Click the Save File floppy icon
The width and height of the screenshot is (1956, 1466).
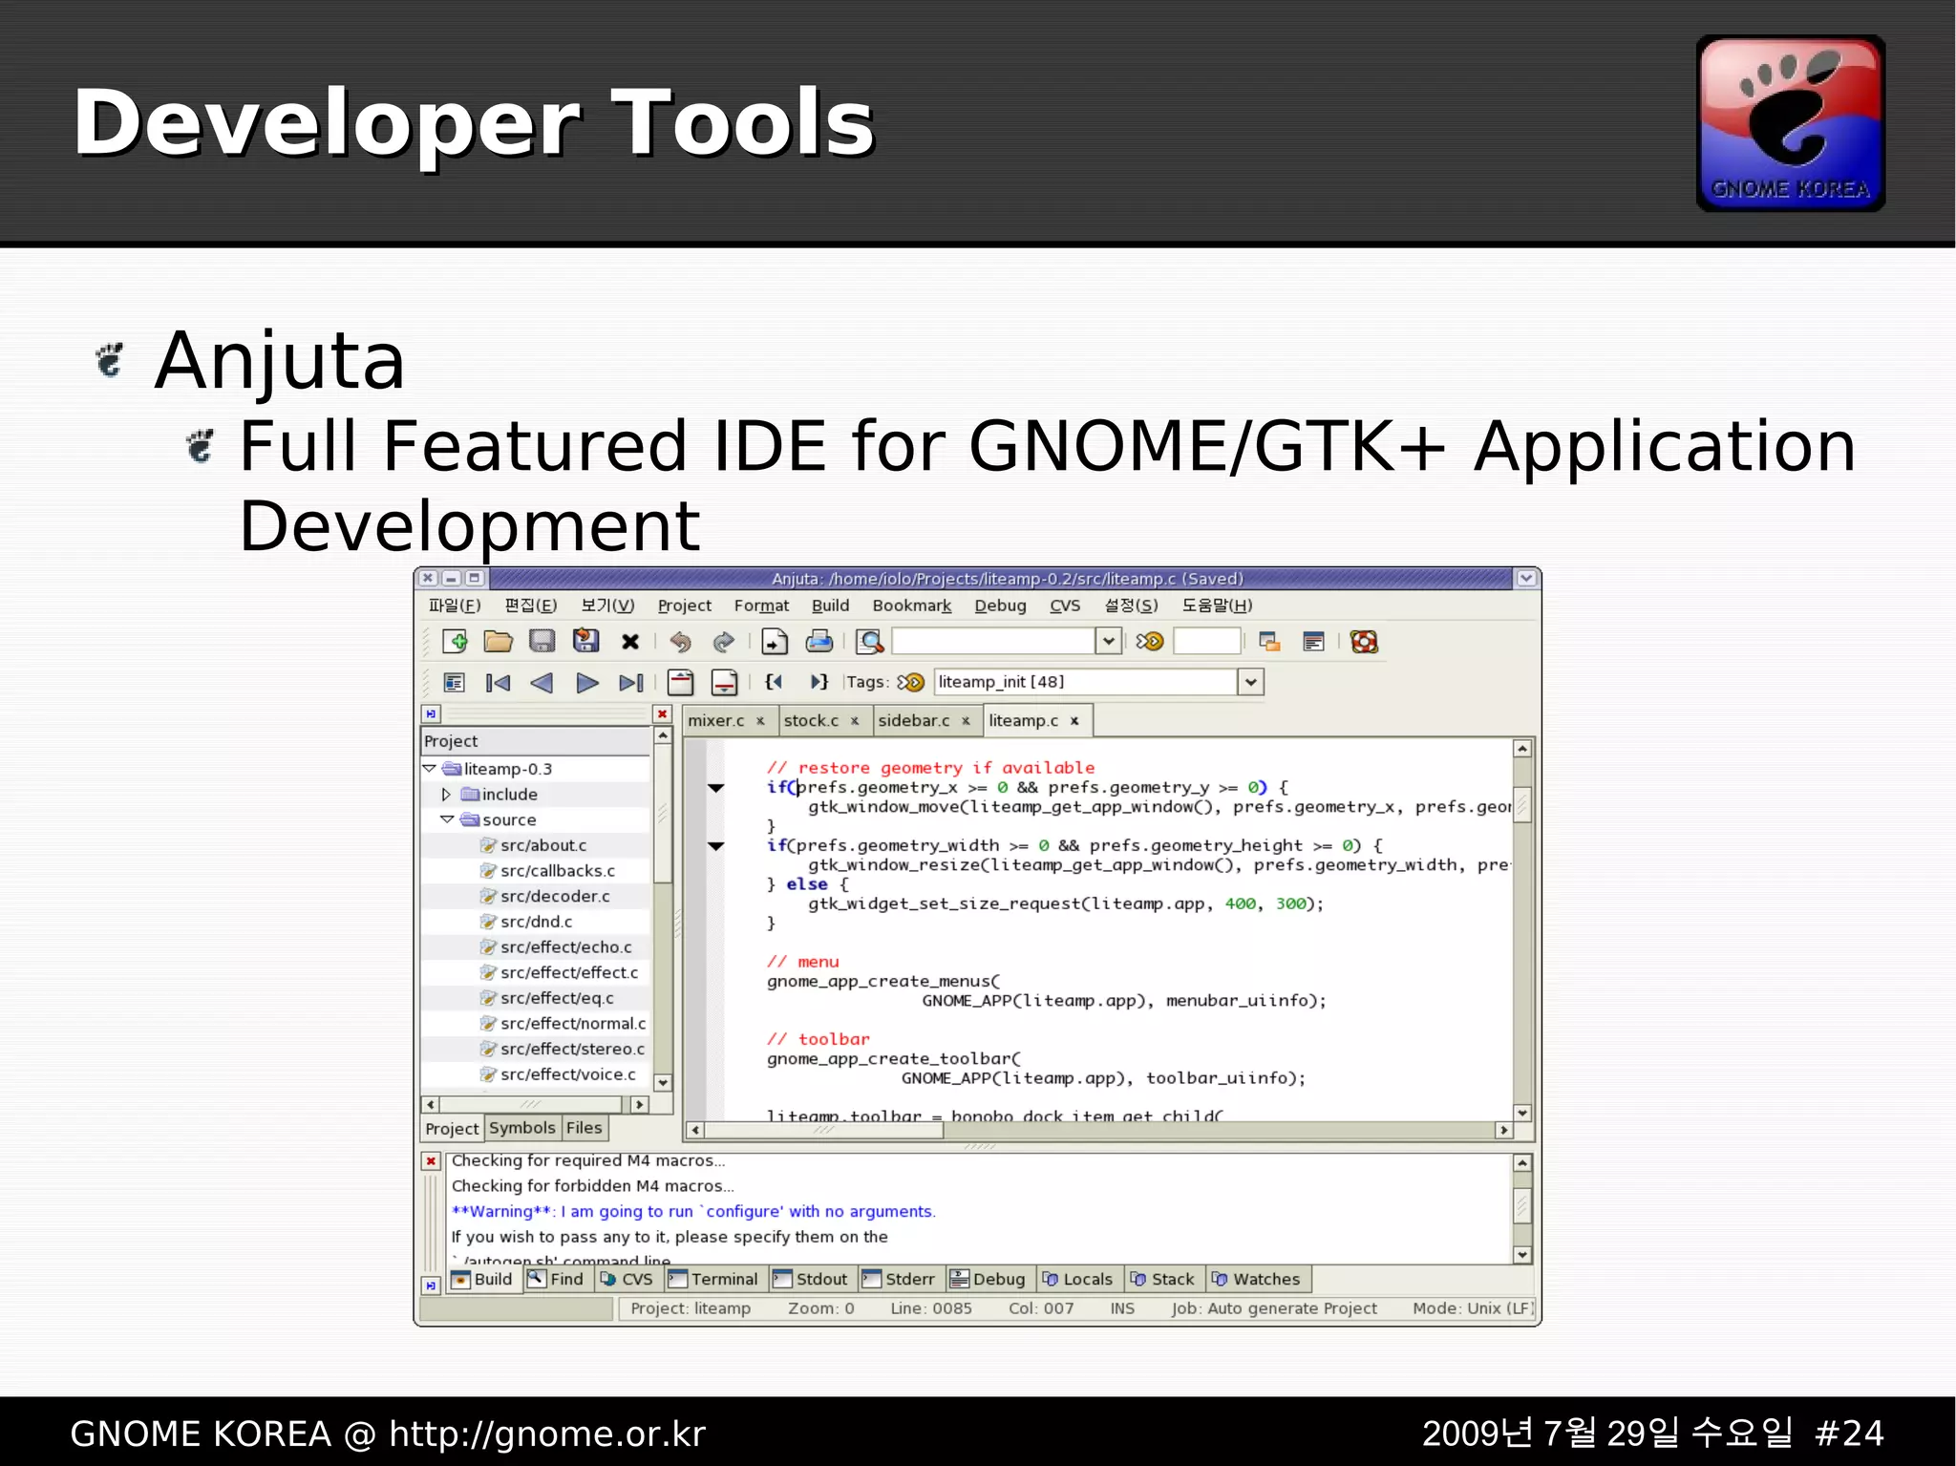(x=542, y=642)
